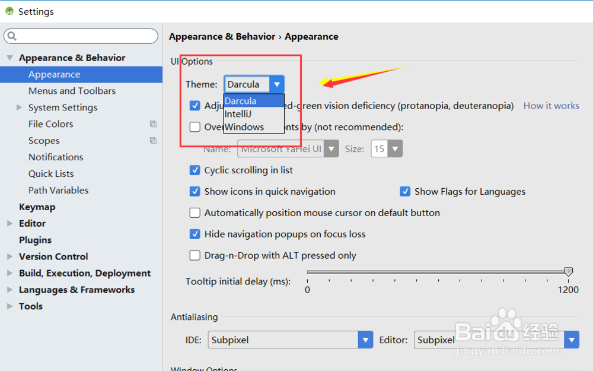Open the Keymap settings page

[37, 207]
